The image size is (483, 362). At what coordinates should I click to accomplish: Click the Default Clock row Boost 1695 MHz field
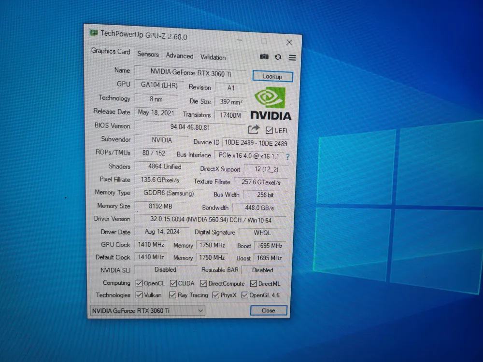270,258
